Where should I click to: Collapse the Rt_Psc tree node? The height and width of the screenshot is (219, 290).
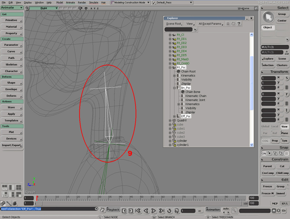[170, 67]
